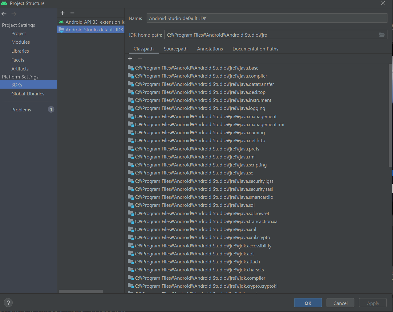Open the Problems section

coord(21,110)
